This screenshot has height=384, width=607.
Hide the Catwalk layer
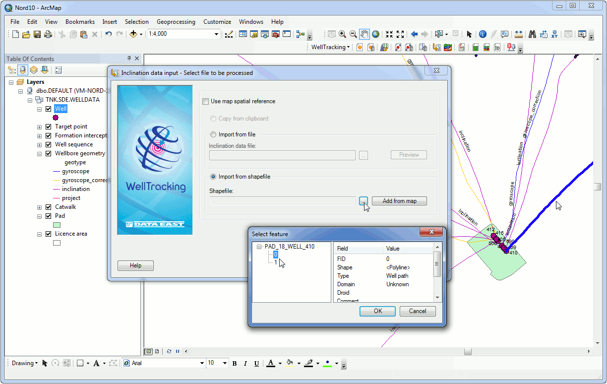[x=48, y=207]
